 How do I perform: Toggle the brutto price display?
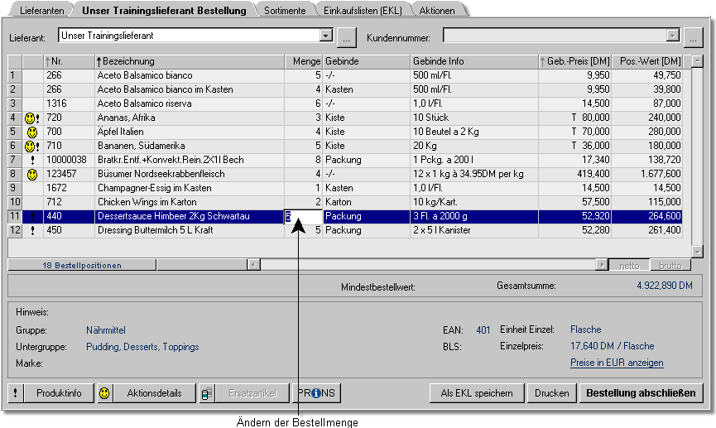point(670,265)
